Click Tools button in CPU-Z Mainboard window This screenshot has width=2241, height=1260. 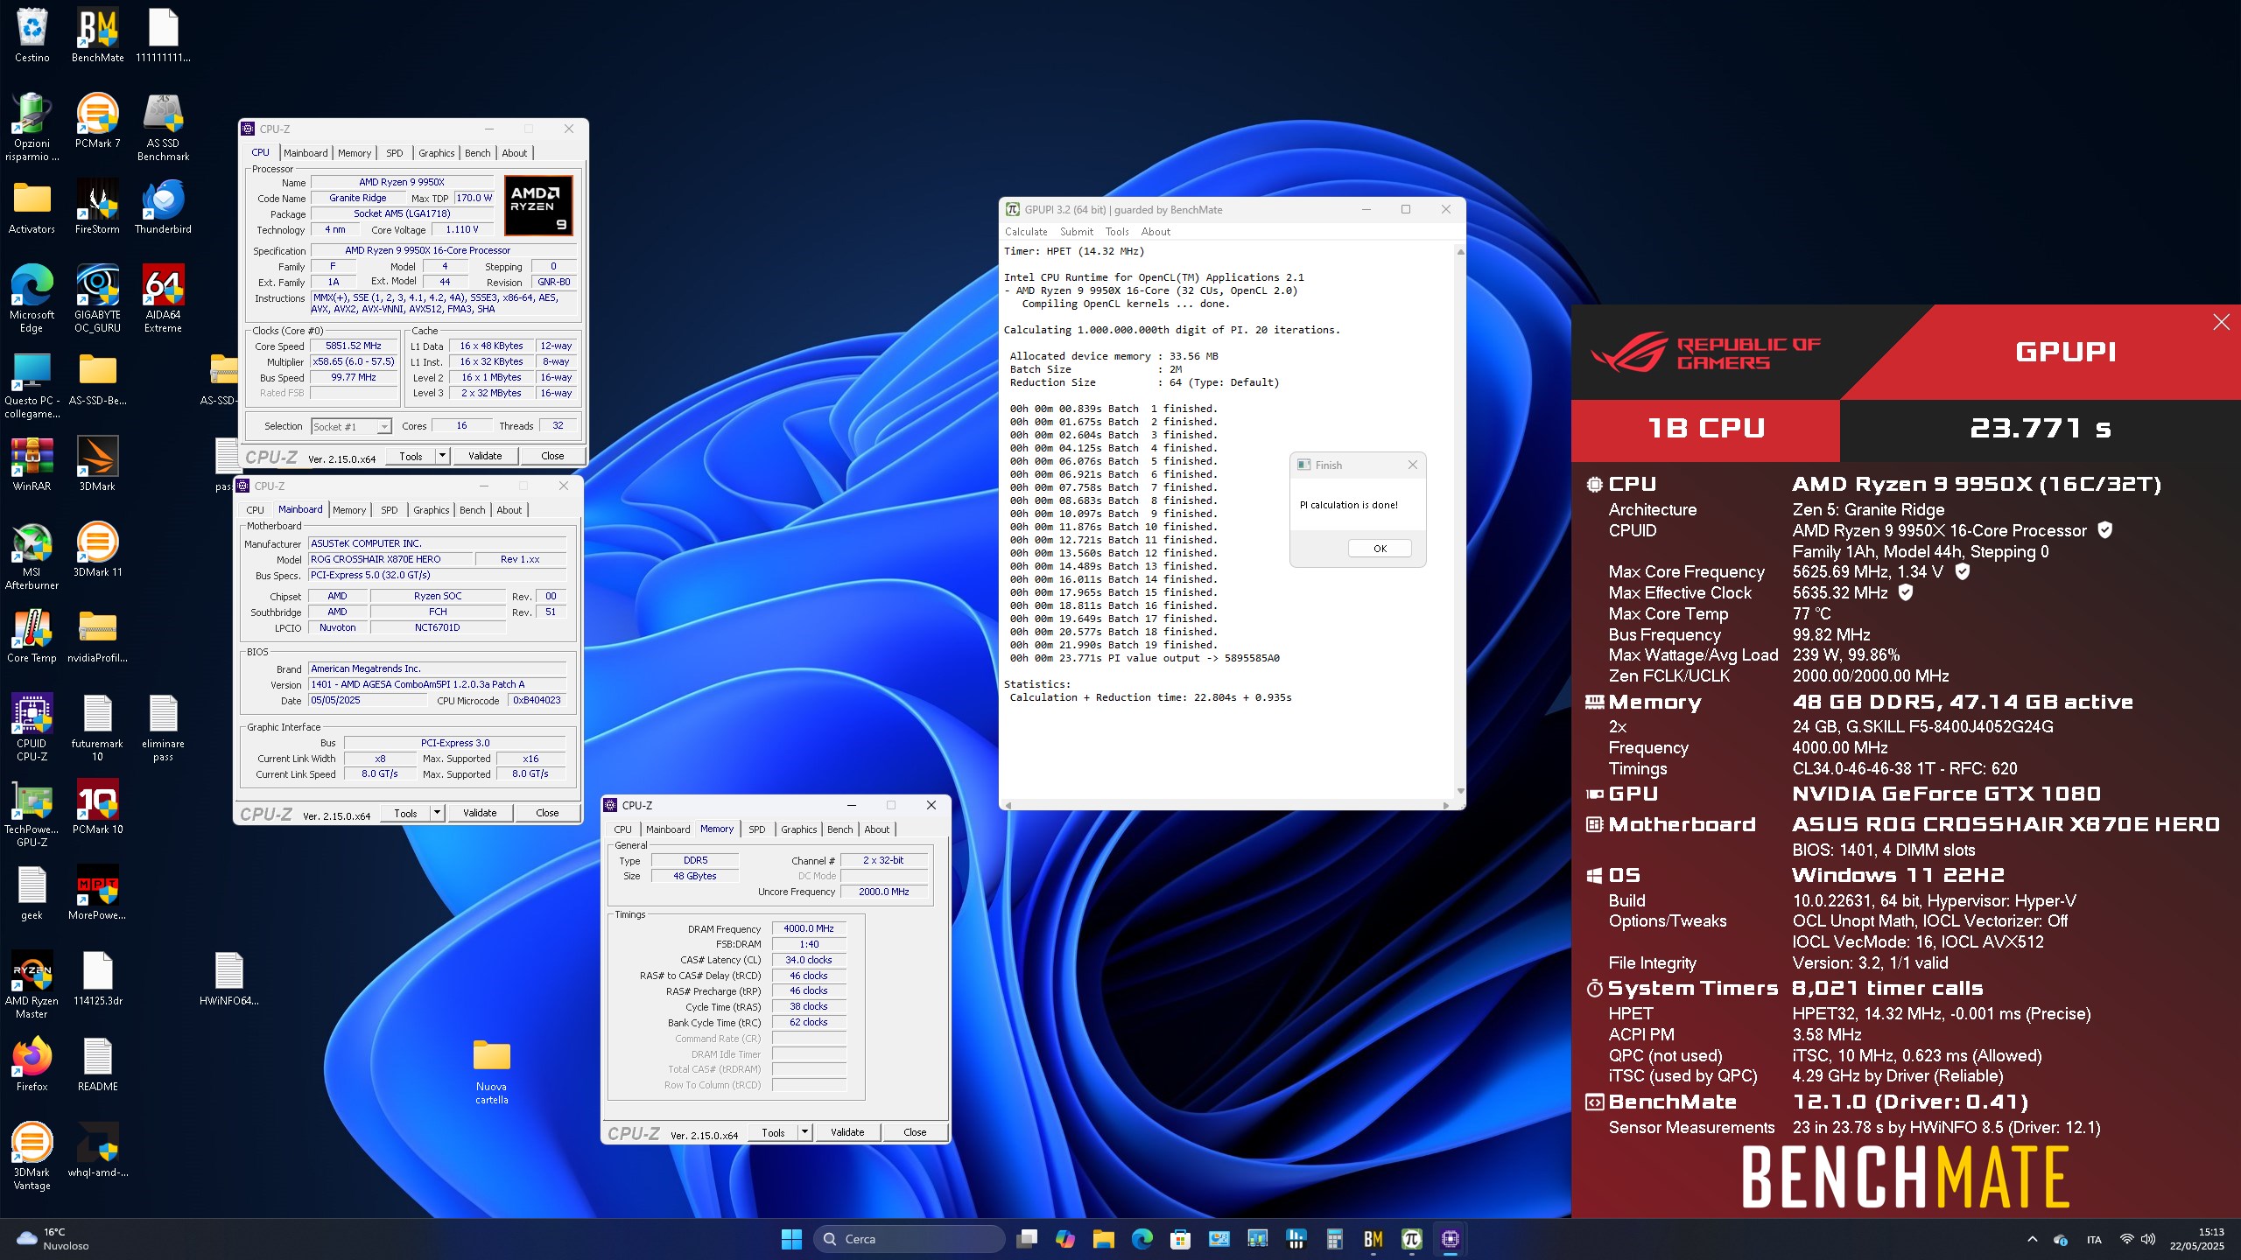(x=405, y=813)
